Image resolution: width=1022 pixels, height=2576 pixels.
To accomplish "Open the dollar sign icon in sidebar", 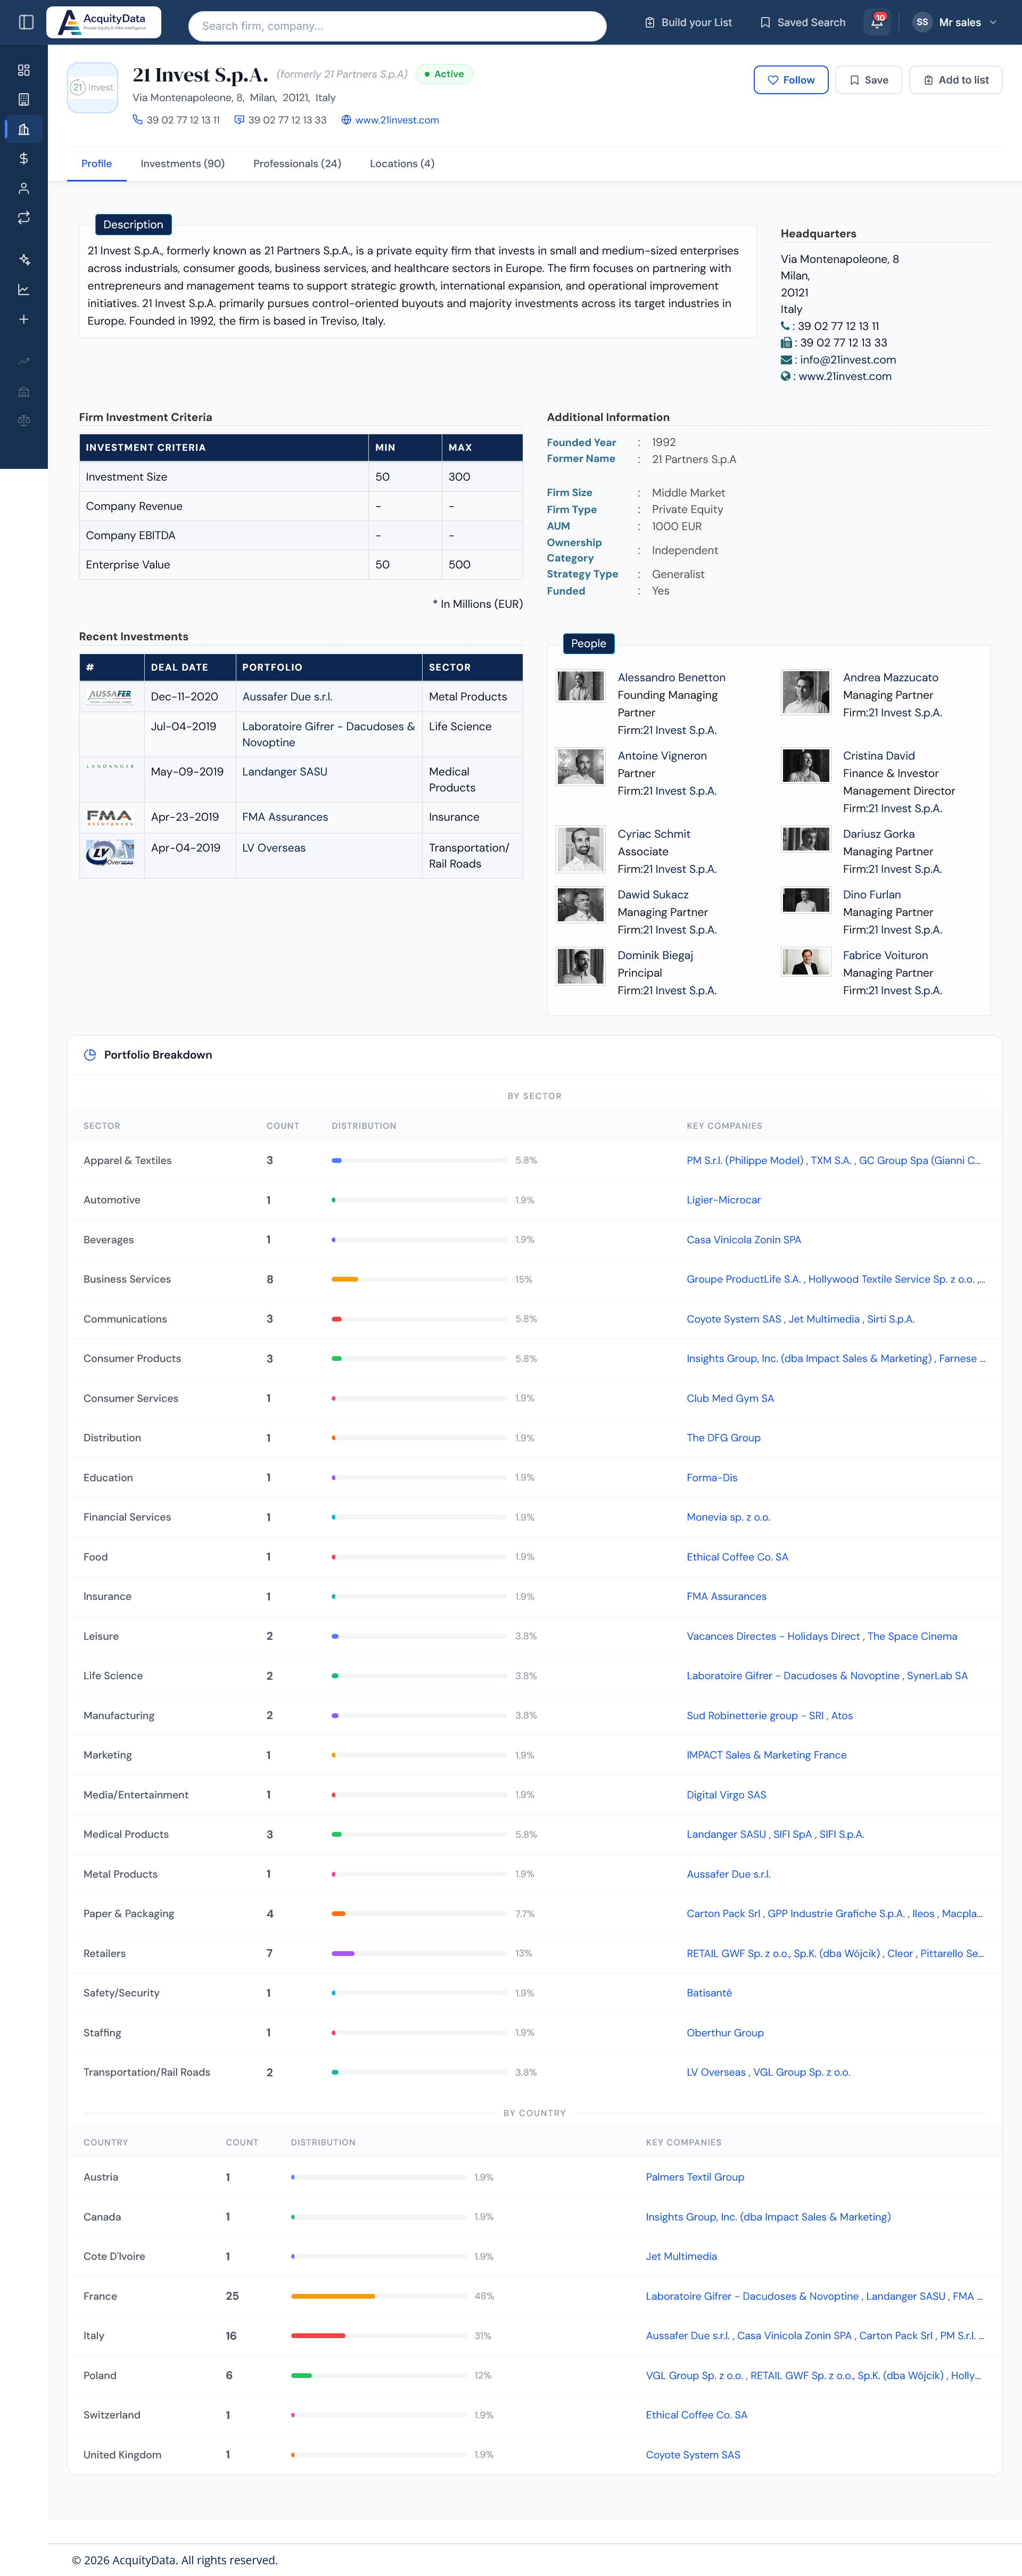I will click(24, 158).
